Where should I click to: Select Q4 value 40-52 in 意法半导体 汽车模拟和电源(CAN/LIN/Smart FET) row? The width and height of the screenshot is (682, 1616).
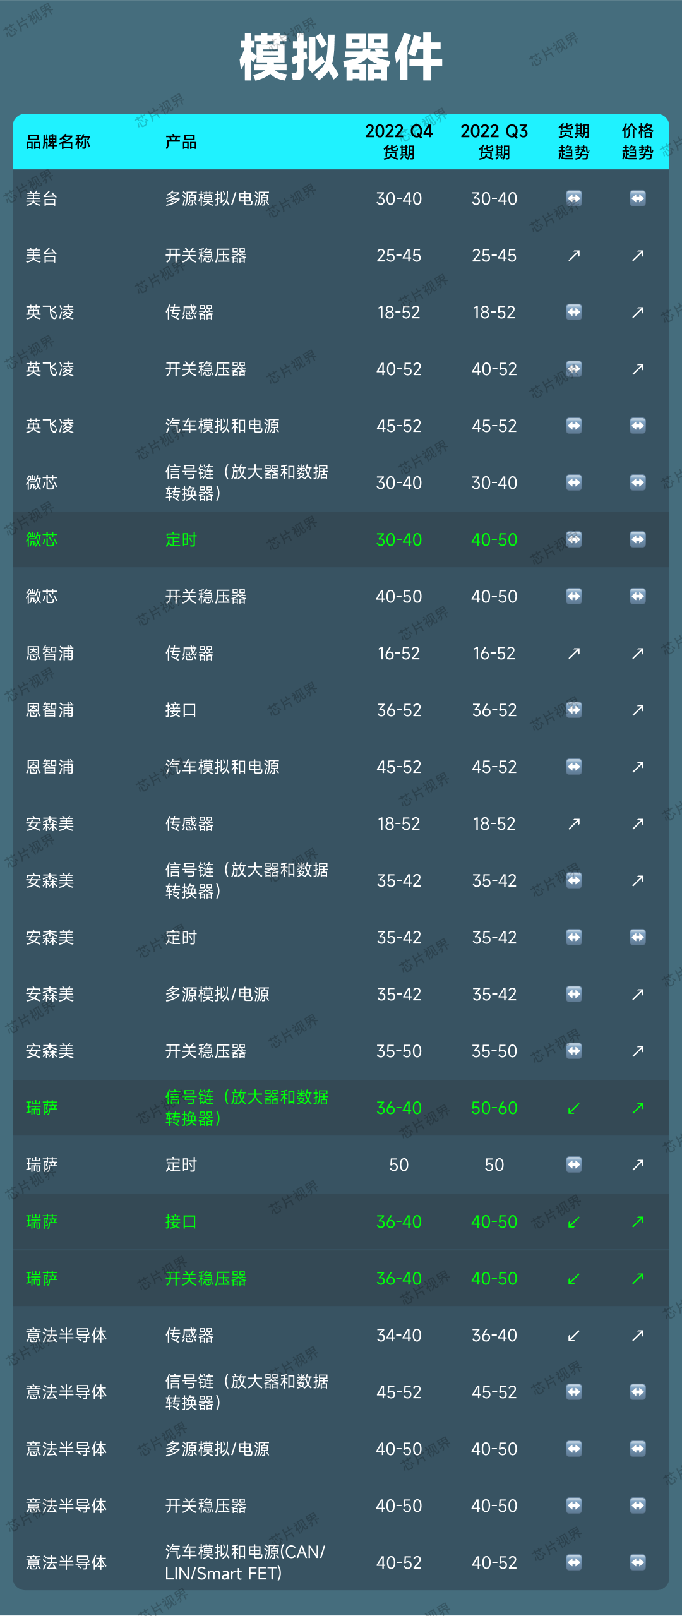399,1562
